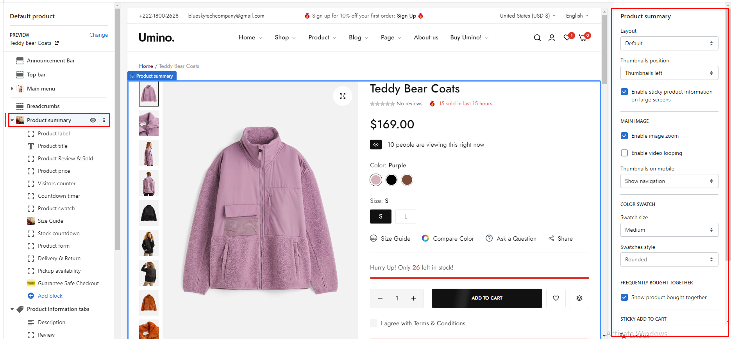731x339 pixels.
Task: Add product to wishlist via heart button
Action: tap(556, 298)
